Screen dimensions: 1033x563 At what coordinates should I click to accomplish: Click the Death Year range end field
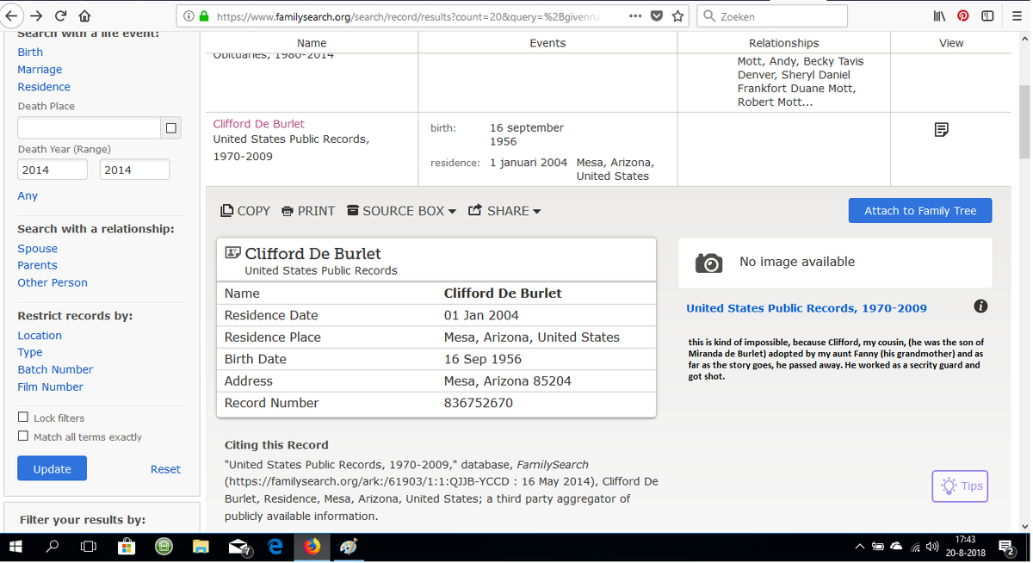pos(134,170)
